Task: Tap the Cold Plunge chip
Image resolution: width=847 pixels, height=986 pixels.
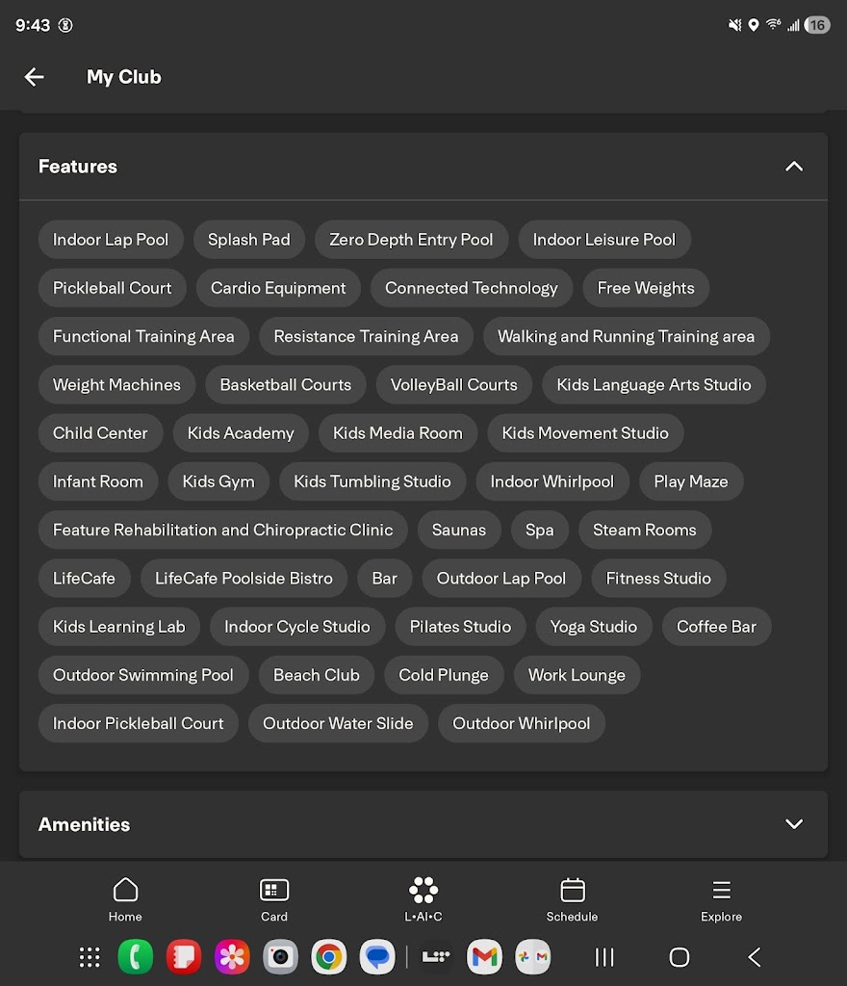Action: pos(444,675)
